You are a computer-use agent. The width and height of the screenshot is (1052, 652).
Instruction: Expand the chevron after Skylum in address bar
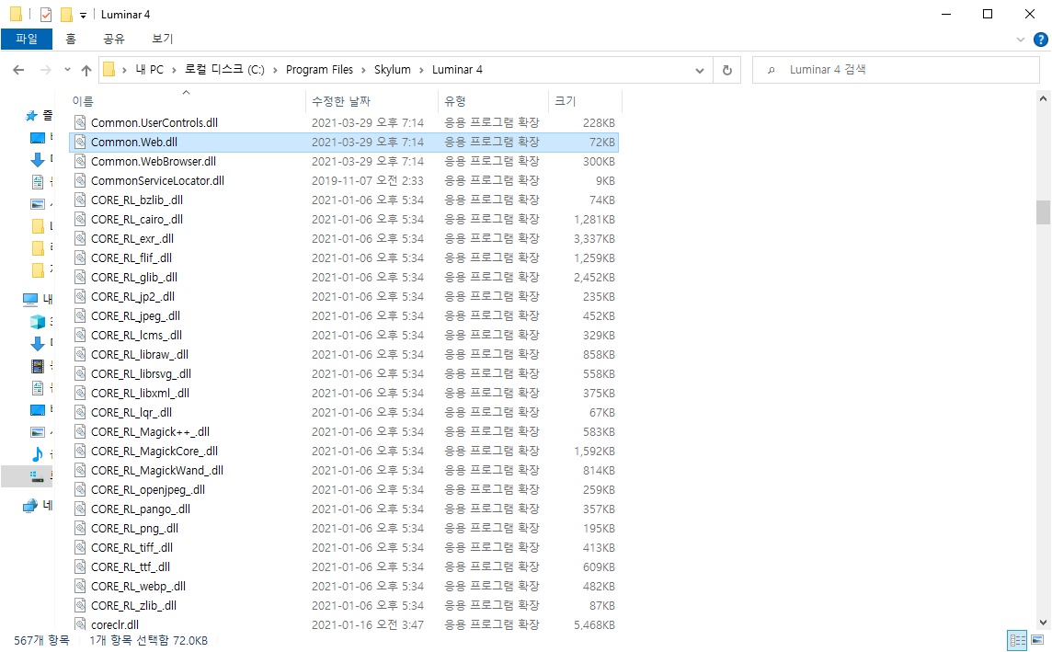tap(421, 70)
